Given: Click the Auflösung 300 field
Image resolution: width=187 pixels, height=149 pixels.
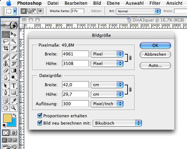Looking at the screenshot, I should tap(75, 104).
